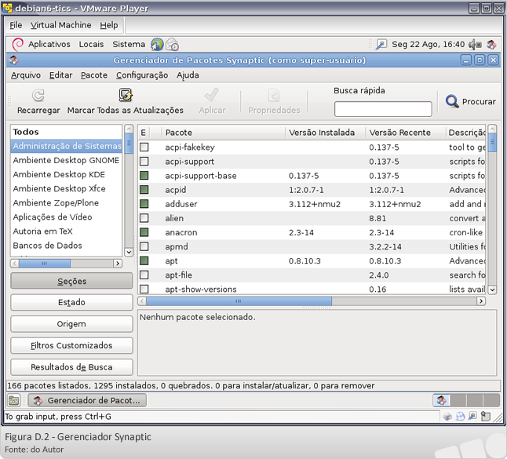This screenshot has width=507, height=459.
Task: Click the Origem filter button
Action: pyautogui.click(x=71, y=324)
